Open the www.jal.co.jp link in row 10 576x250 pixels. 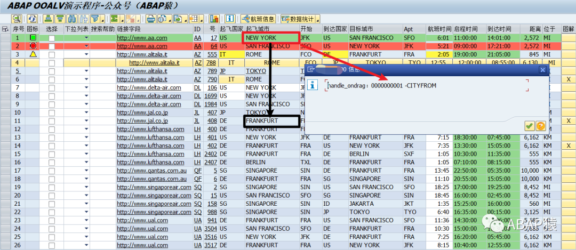click(x=142, y=112)
